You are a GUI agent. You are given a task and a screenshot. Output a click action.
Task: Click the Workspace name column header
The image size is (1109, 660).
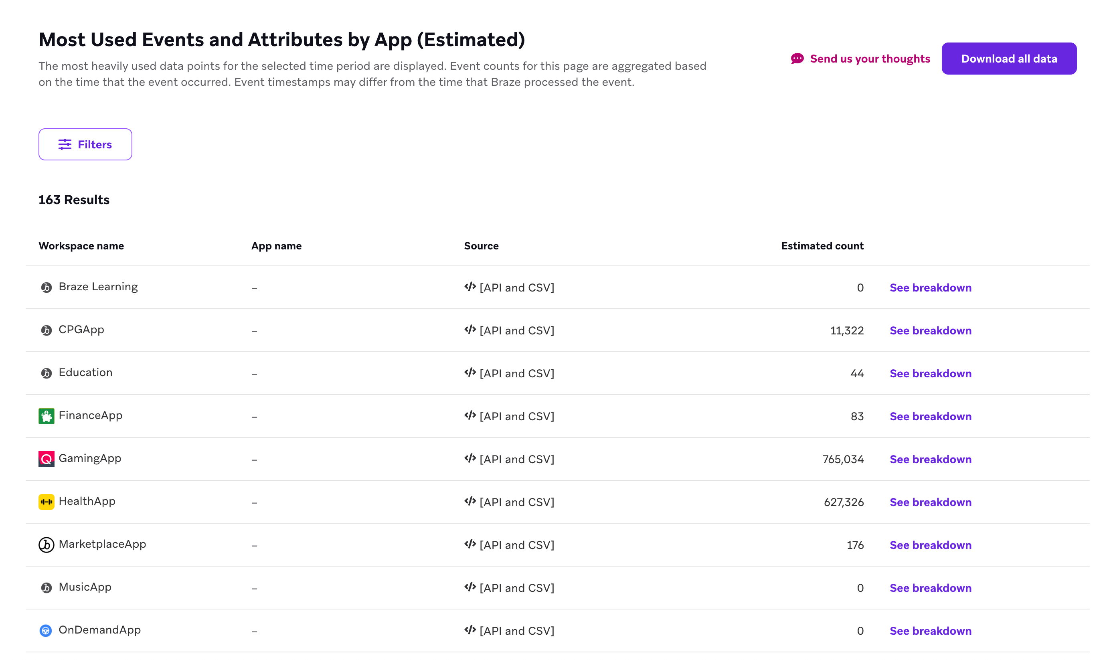pos(81,245)
